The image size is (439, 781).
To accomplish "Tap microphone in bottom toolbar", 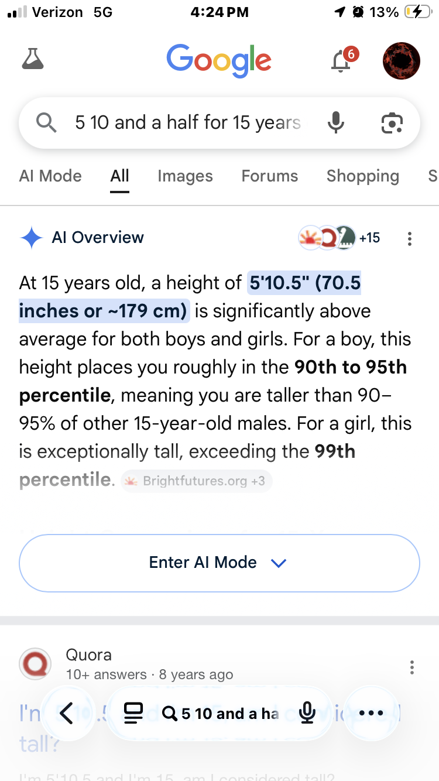I will [x=307, y=713].
